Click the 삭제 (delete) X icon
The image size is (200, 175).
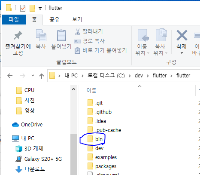182,35
